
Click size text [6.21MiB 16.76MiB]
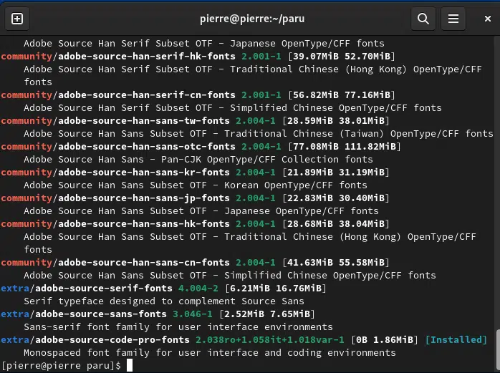[276, 289]
